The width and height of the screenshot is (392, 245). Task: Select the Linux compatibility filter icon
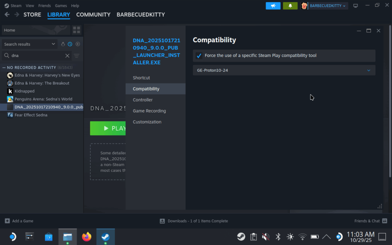pyautogui.click(x=63, y=44)
